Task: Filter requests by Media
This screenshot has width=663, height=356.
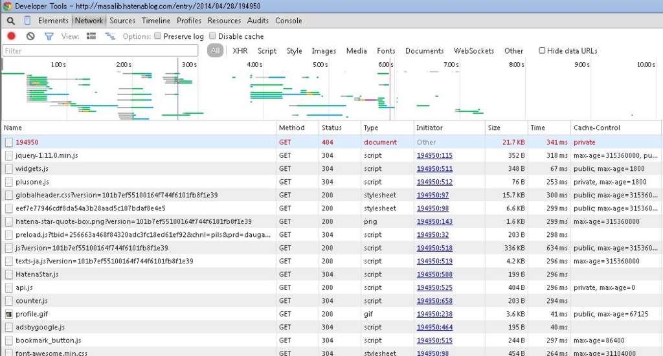Action: pos(357,50)
